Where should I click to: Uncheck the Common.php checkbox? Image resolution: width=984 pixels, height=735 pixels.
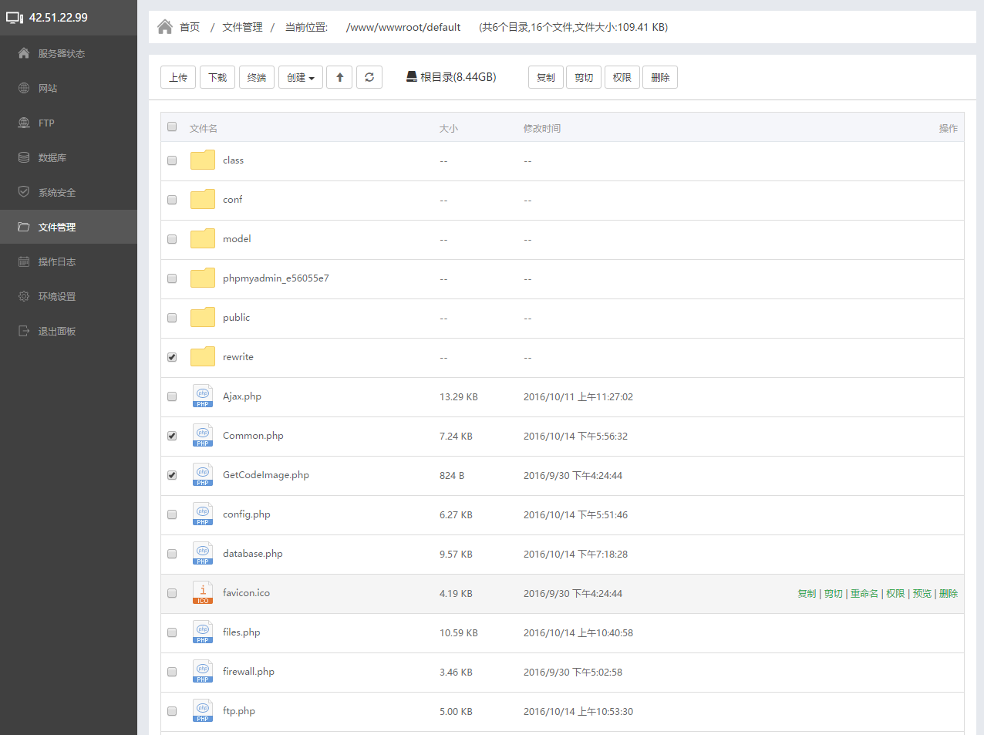pos(172,436)
